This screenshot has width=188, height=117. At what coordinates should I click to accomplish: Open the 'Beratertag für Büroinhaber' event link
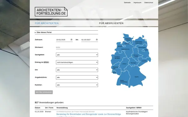(89, 115)
